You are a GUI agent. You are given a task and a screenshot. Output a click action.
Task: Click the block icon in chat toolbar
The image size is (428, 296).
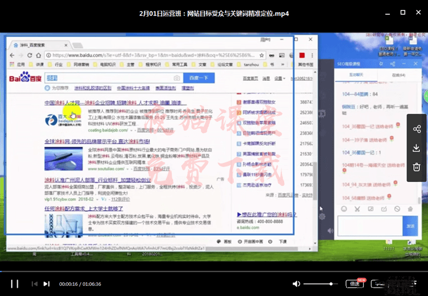pos(397,209)
